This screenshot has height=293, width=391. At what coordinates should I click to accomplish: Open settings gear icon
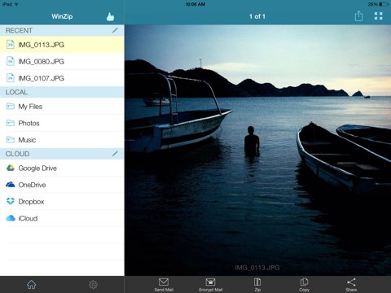pyautogui.click(x=93, y=284)
